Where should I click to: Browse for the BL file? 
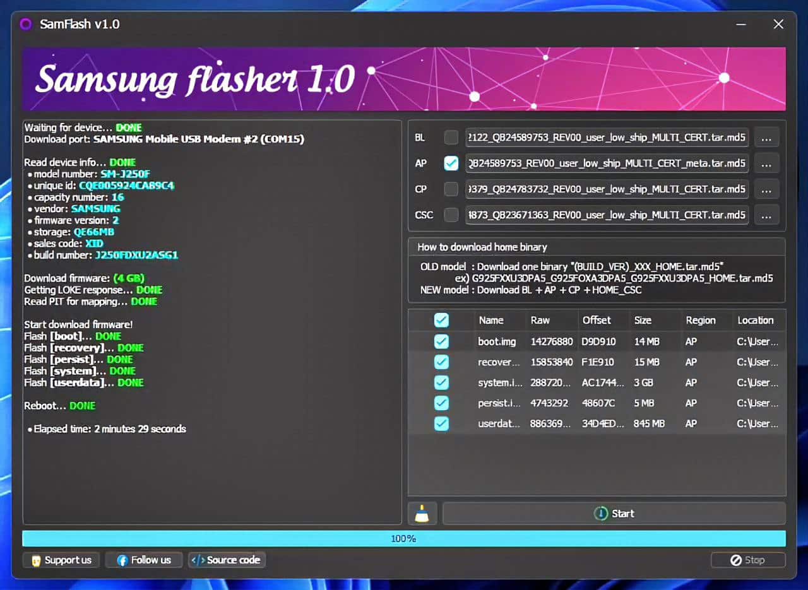coord(766,138)
